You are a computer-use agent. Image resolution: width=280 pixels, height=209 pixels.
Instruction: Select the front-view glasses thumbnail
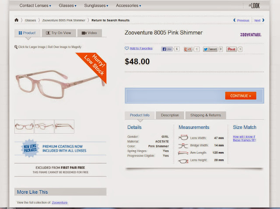point(24,127)
